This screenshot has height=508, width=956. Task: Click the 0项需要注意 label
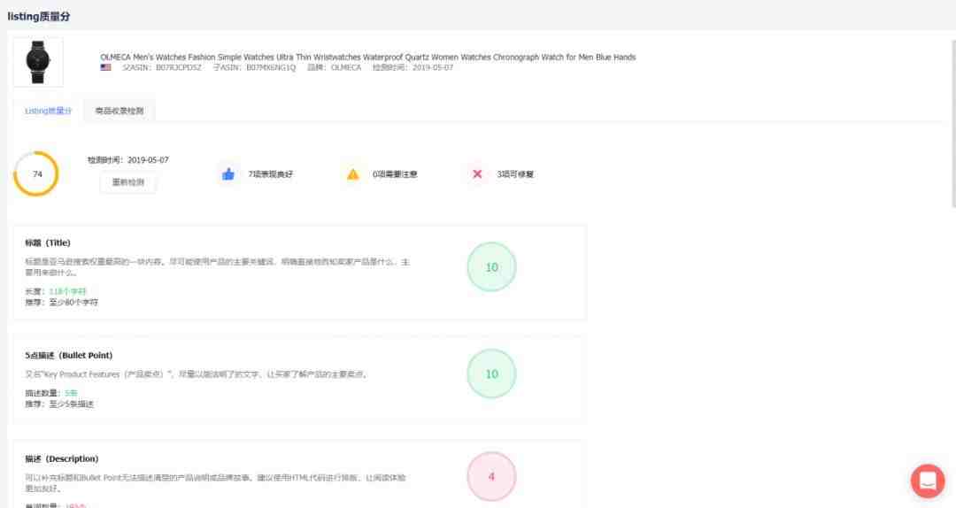click(395, 174)
